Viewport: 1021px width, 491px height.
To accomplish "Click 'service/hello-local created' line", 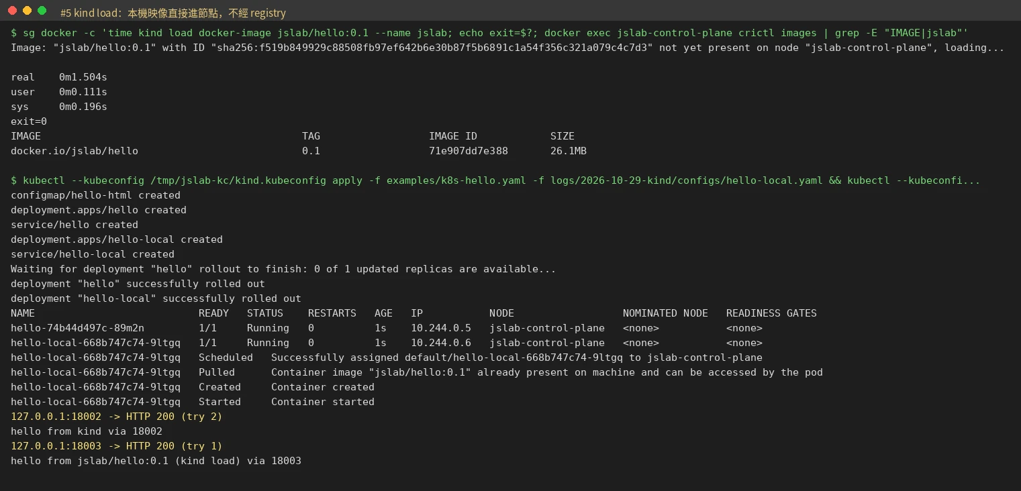I will coord(93,254).
